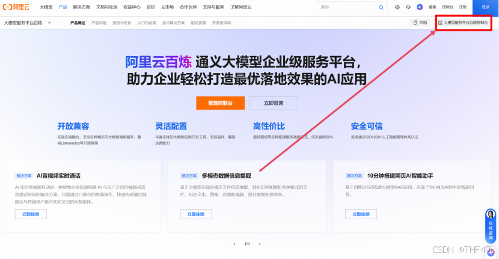Click the 多模态数据信息提取 card title
Image resolution: width=499 pixels, height=259 pixels.
(227, 175)
